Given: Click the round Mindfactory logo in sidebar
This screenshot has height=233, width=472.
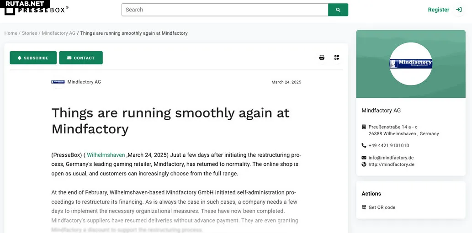Looking at the screenshot, I should point(411,64).
